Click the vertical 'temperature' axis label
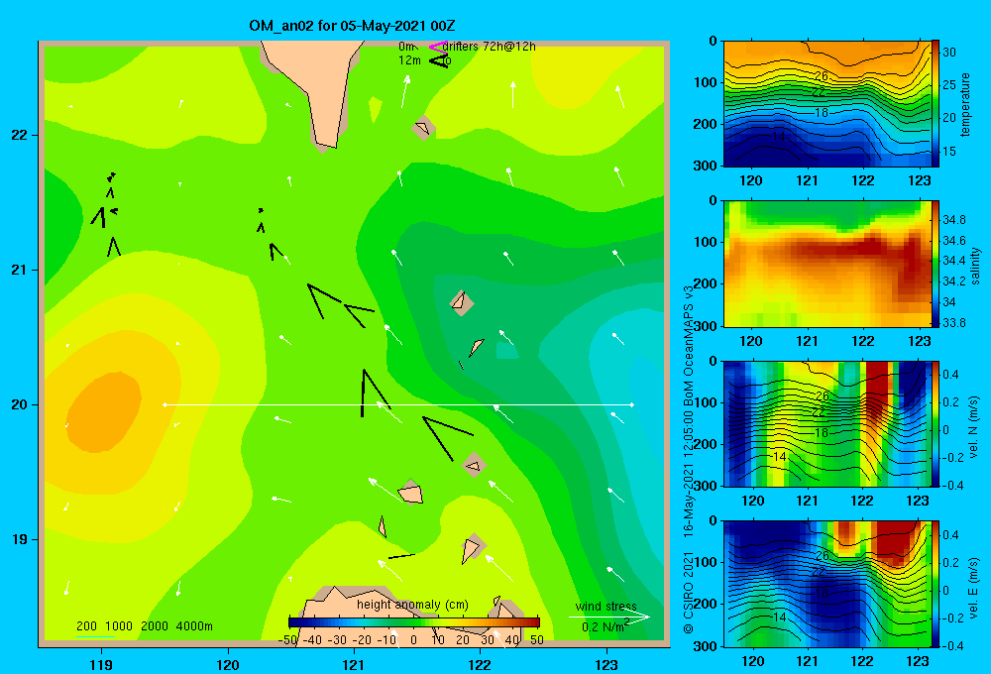The width and height of the screenshot is (991, 674). click(965, 104)
